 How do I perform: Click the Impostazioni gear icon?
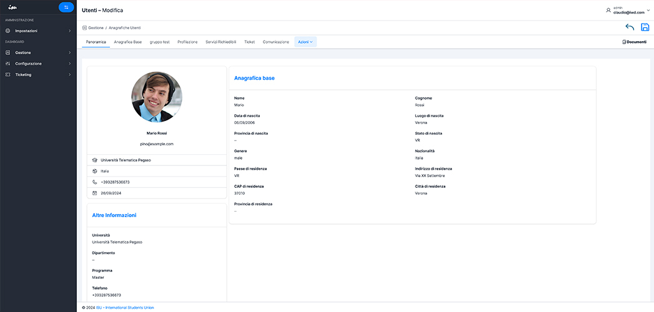coord(8,31)
